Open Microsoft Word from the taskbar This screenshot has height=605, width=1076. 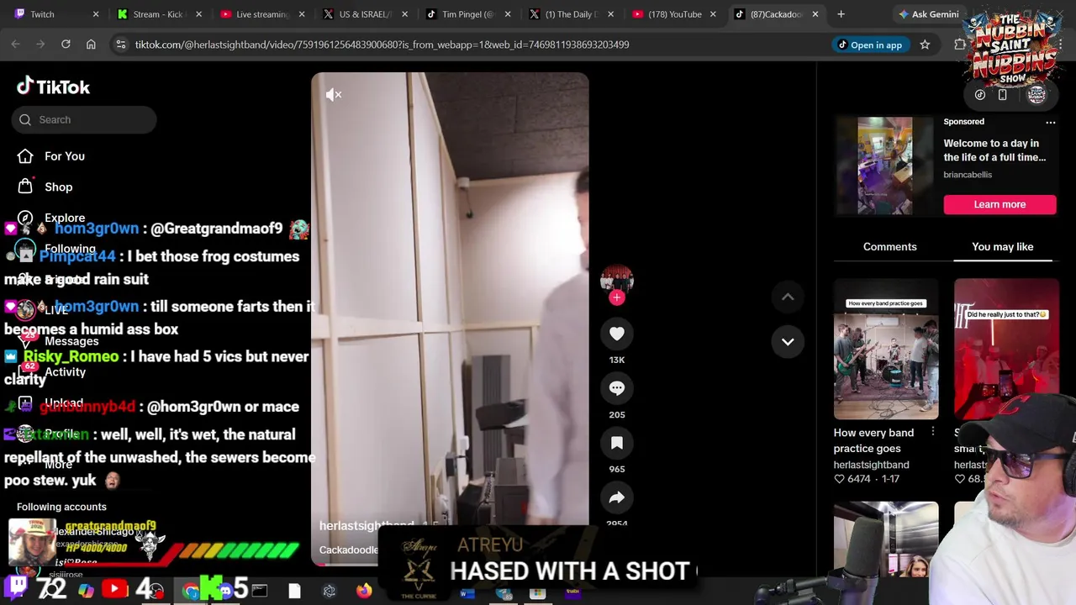coord(467,593)
